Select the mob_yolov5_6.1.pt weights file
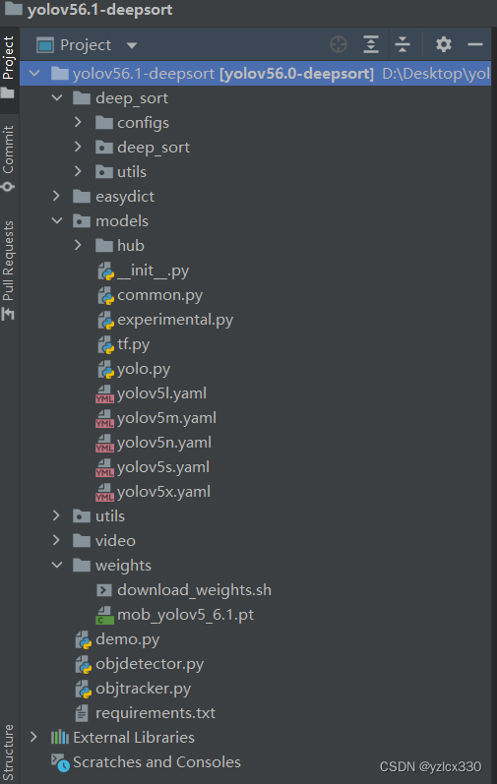Viewport: 497px width, 784px height. pyautogui.click(x=185, y=615)
